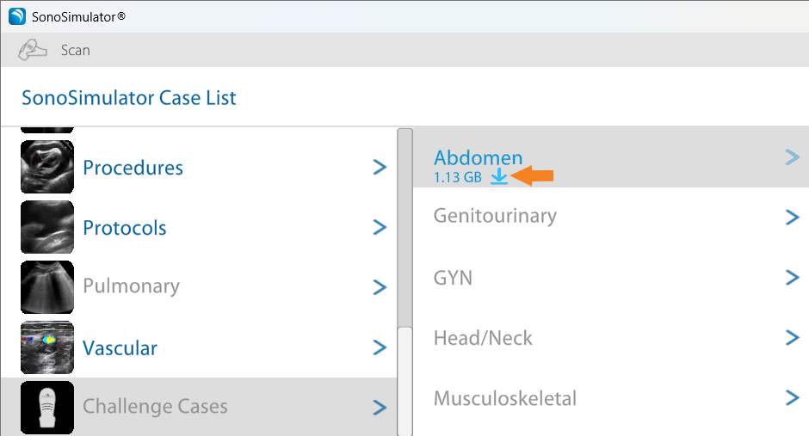Expand the Vascular category chevron
This screenshot has width=809, height=436.
[x=380, y=347]
